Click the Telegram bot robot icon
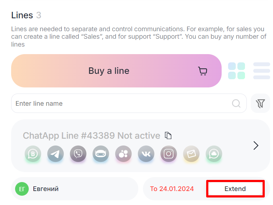 [x=101, y=154]
